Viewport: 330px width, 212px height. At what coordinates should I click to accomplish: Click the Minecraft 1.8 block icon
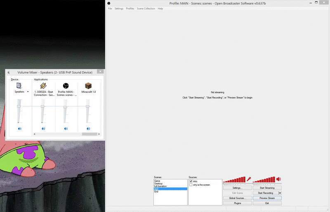tap(88, 86)
